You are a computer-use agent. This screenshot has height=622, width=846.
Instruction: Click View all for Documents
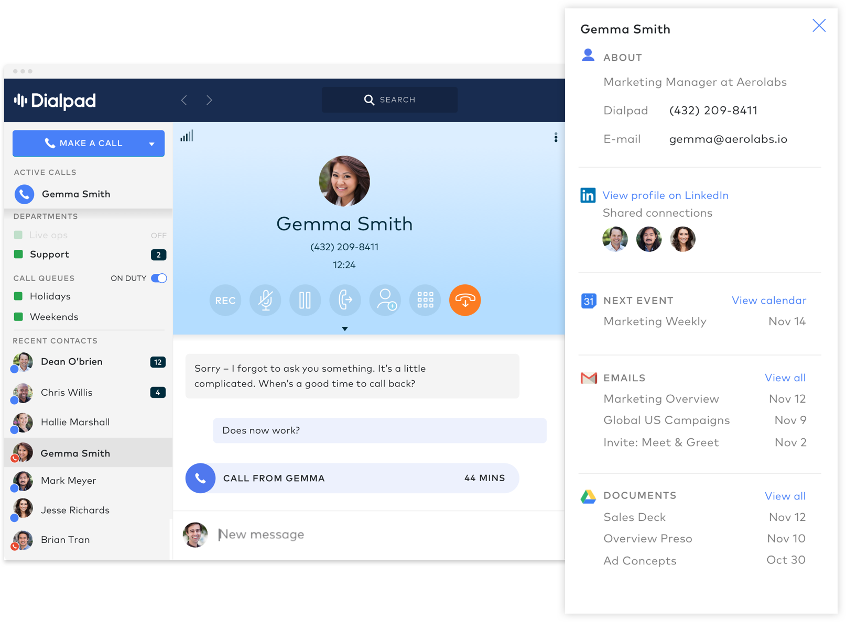coord(785,496)
